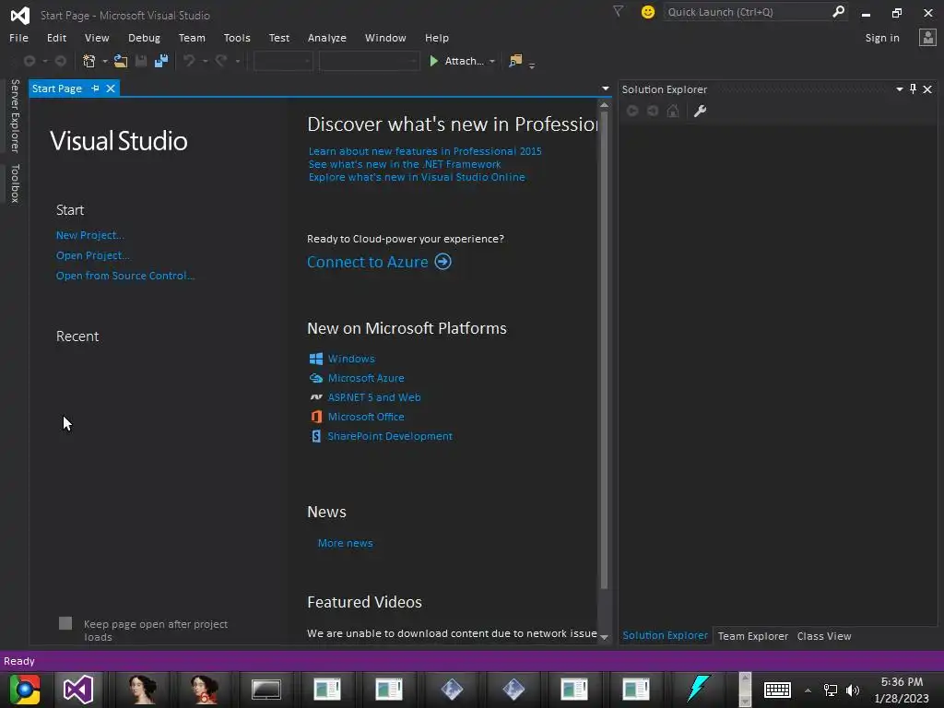Open the Tools menu

[x=237, y=37]
